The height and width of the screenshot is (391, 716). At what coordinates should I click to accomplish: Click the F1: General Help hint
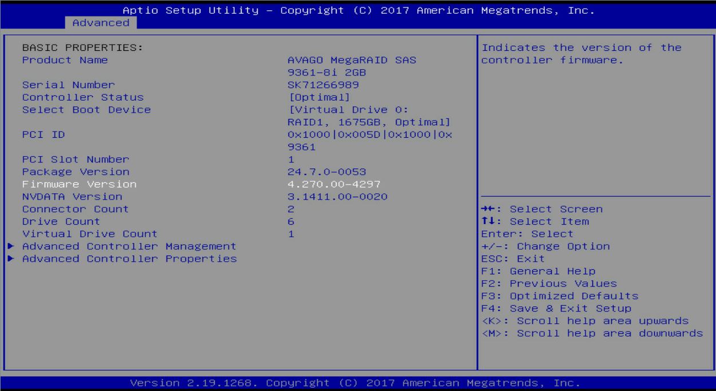tap(539, 272)
